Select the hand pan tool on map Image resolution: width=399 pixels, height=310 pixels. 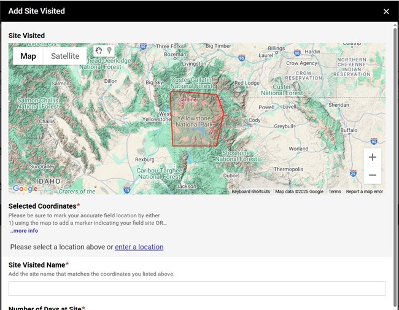[x=99, y=51]
